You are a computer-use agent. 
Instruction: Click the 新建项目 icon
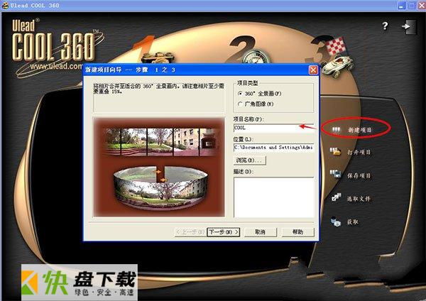point(336,130)
